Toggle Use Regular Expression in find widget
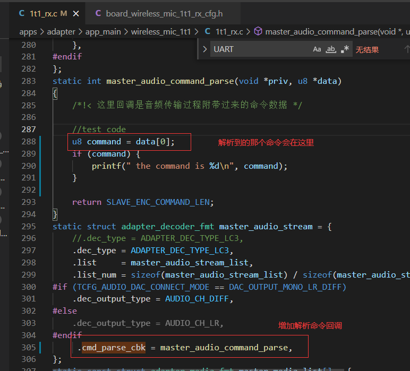The image size is (410, 371). click(345, 49)
